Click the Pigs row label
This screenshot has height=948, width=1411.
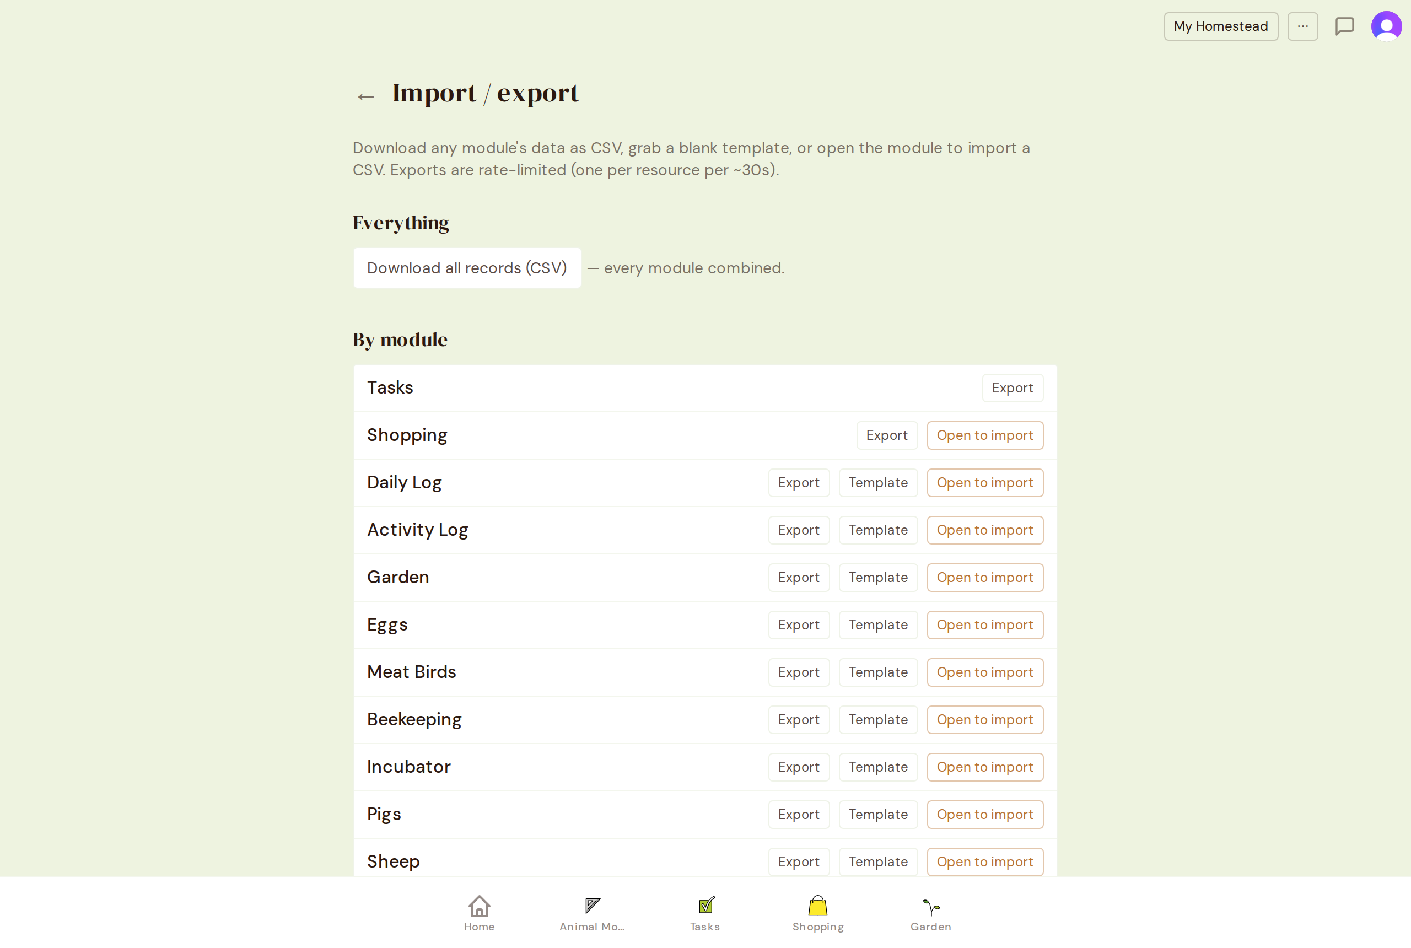pyautogui.click(x=384, y=815)
